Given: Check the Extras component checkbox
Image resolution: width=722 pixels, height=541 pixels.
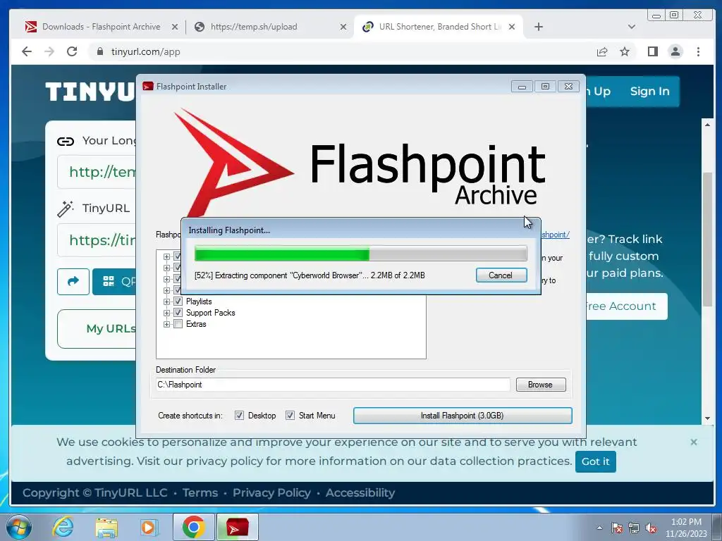Looking at the screenshot, I should click(178, 324).
